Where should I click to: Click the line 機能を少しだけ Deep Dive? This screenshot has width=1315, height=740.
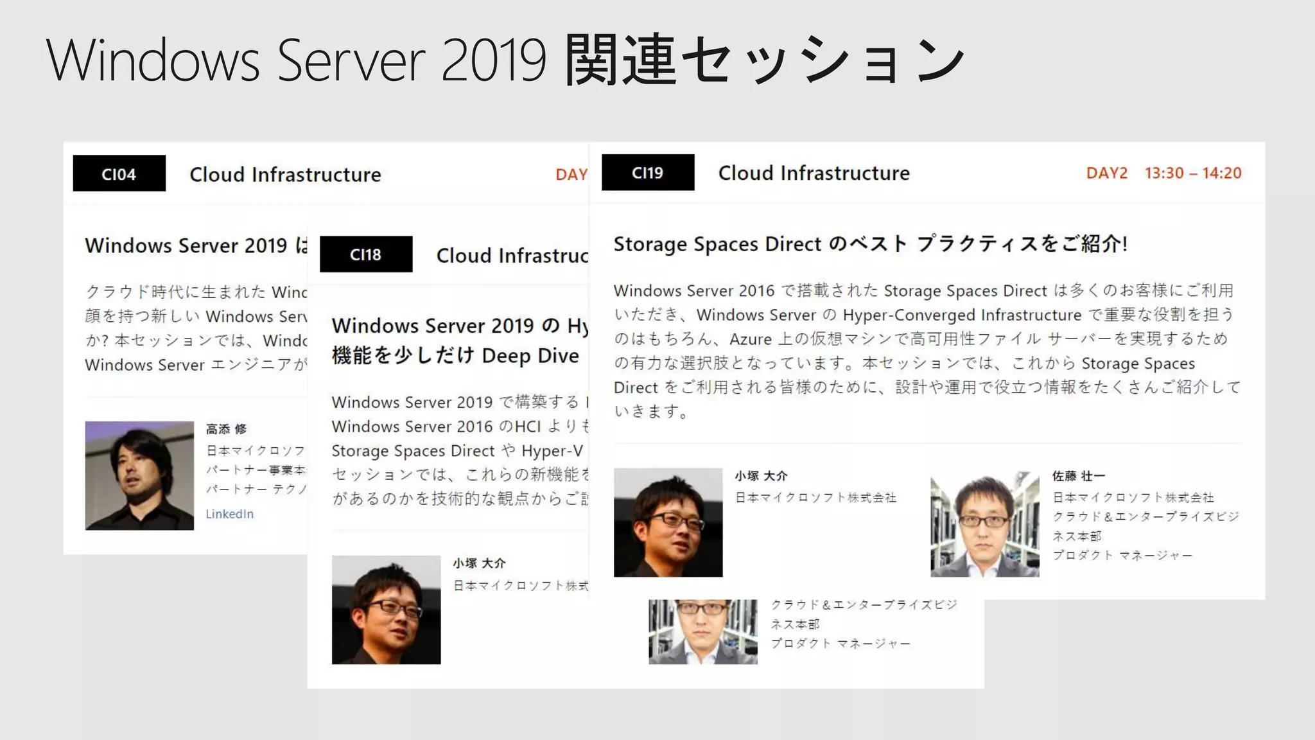point(455,355)
